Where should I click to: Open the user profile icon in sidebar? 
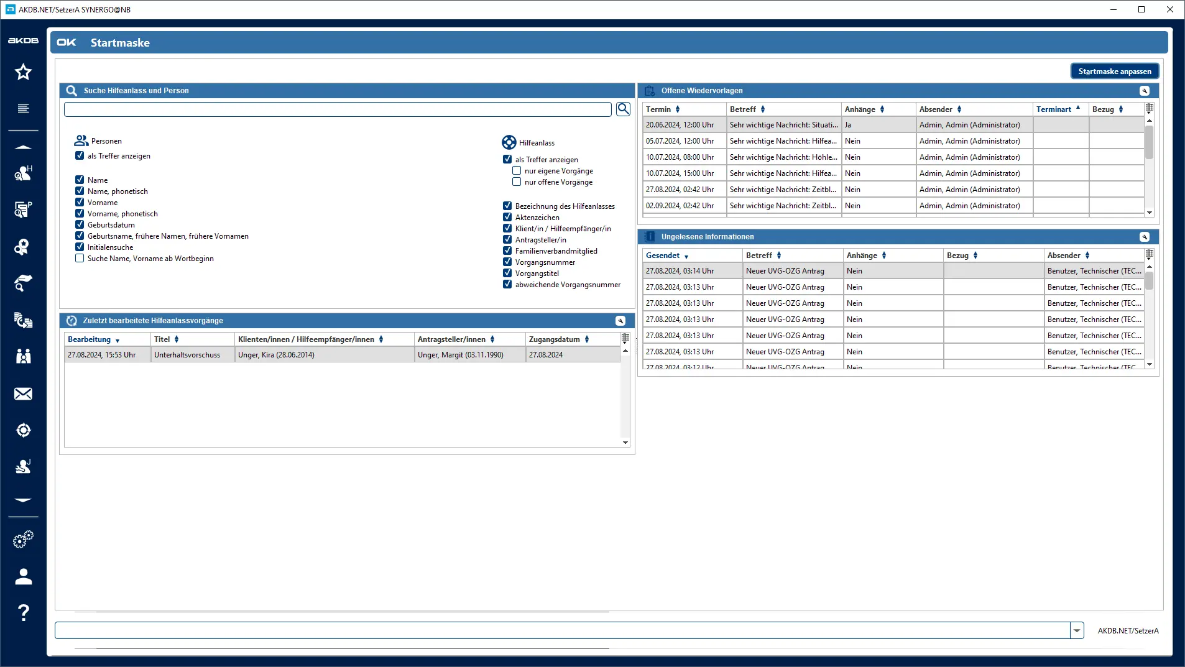pos(23,577)
